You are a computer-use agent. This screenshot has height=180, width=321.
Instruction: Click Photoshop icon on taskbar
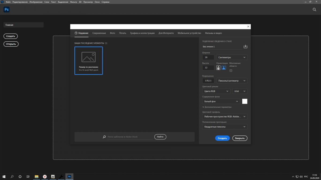(69, 177)
